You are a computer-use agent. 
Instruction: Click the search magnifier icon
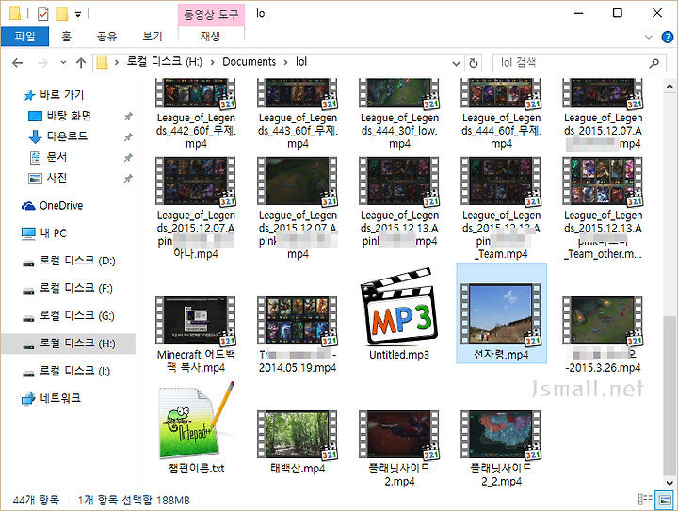click(654, 63)
